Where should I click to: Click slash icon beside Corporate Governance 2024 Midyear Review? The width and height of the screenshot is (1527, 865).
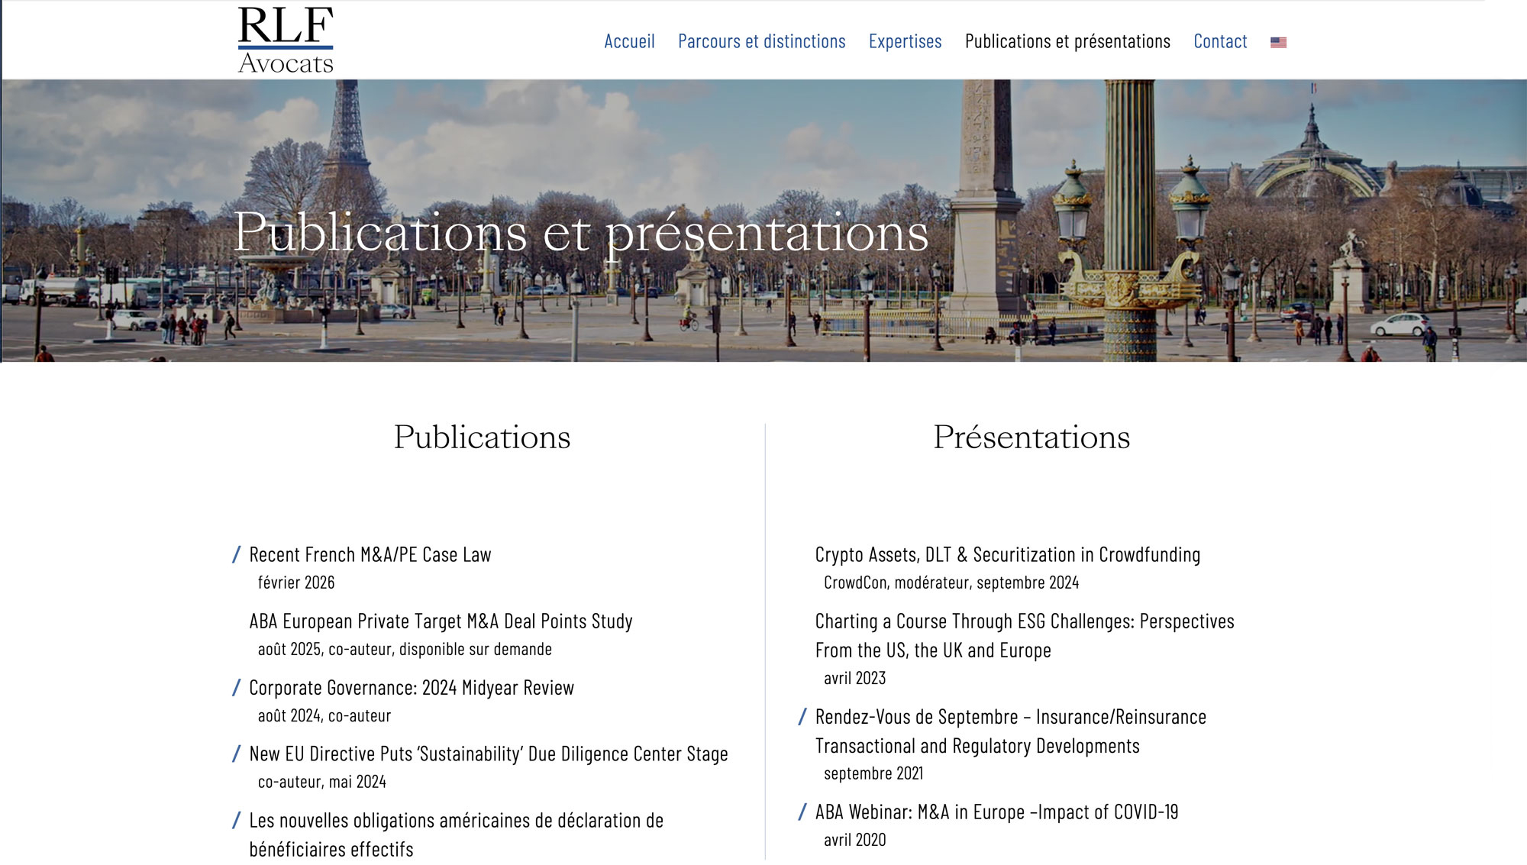click(237, 688)
